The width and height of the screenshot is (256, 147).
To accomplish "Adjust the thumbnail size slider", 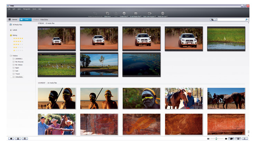I will (x=216, y=138).
